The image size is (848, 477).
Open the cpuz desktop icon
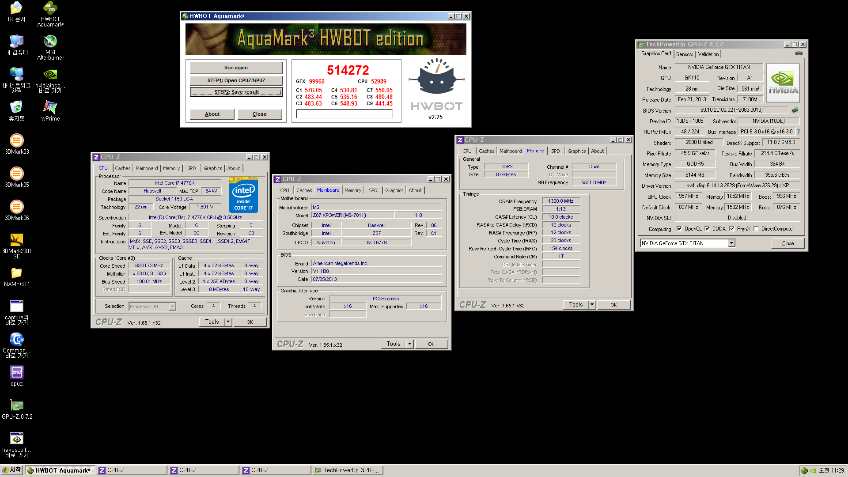pos(17,376)
